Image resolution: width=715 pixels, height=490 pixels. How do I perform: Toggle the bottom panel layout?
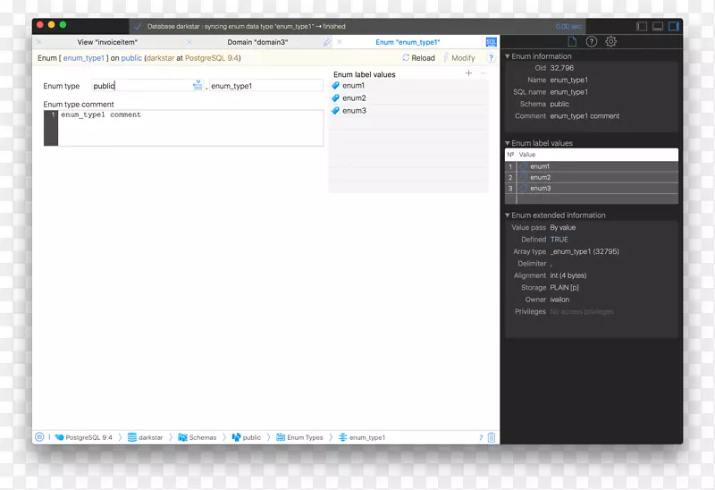(x=658, y=27)
